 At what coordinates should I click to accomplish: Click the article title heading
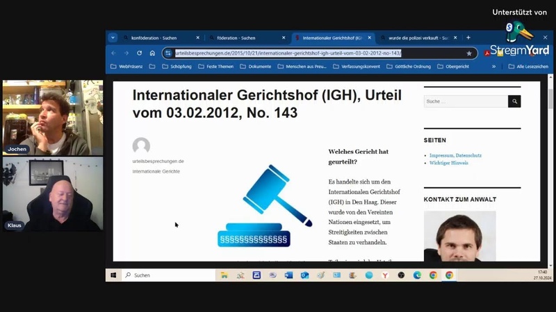click(267, 104)
